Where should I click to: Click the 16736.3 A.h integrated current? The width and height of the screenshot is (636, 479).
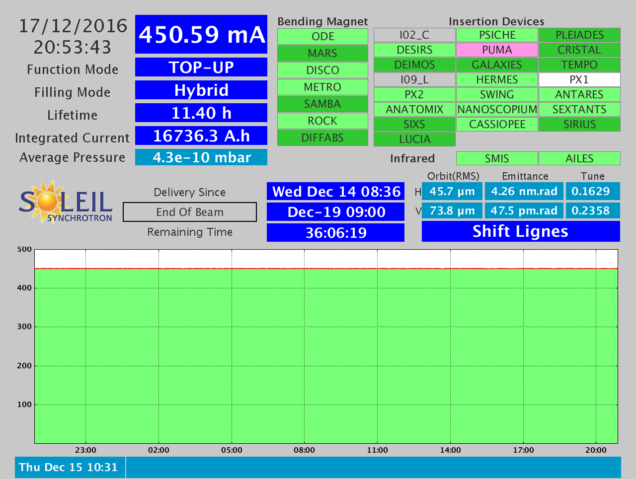pos(201,136)
